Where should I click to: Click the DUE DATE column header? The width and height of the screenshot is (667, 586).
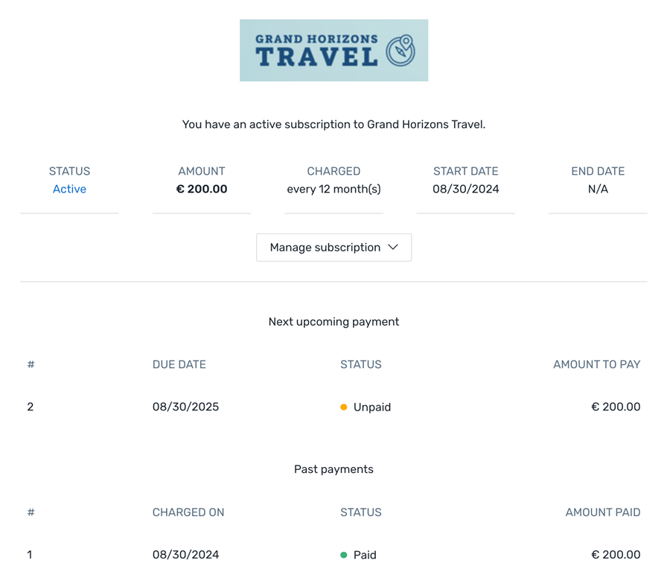point(179,364)
